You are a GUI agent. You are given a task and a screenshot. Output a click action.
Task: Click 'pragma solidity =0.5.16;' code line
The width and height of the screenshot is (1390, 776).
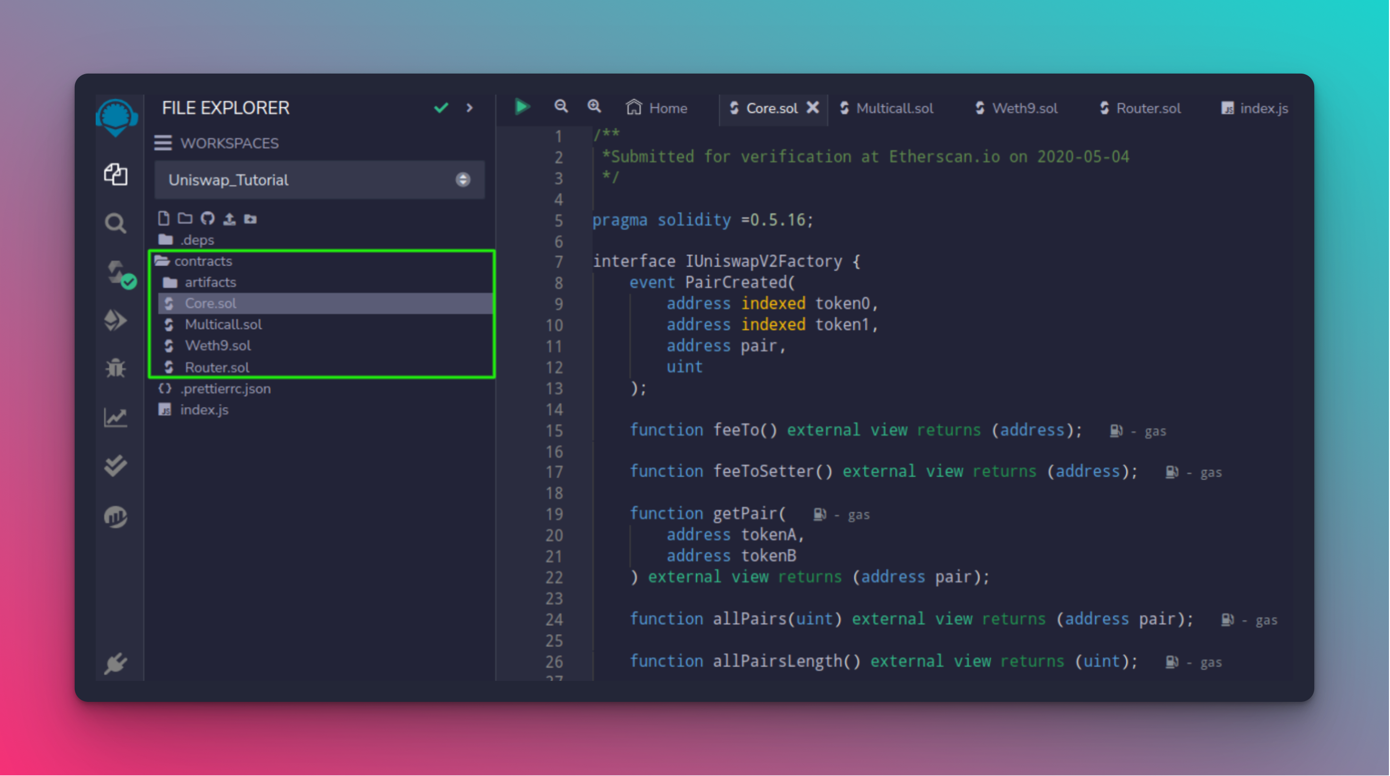point(703,220)
